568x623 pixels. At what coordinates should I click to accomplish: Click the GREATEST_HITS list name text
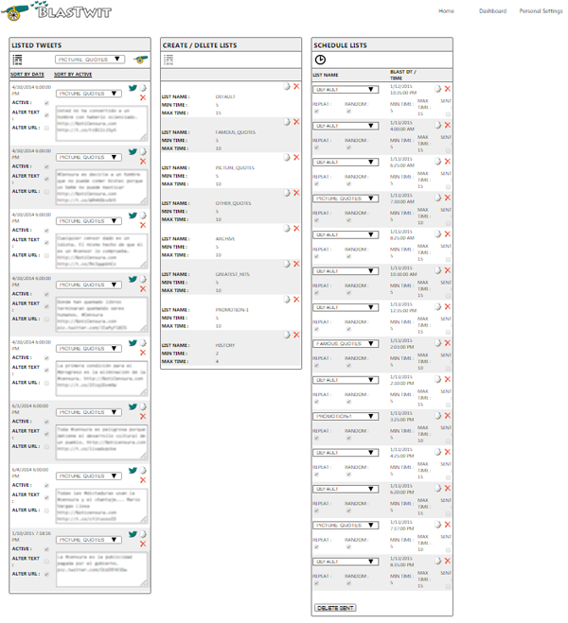point(232,274)
